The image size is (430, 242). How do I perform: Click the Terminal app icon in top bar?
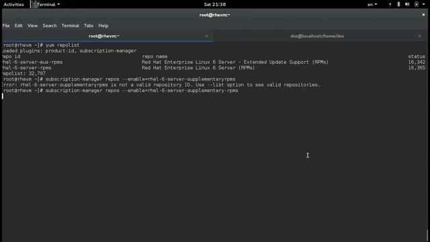(x=34, y=4)
